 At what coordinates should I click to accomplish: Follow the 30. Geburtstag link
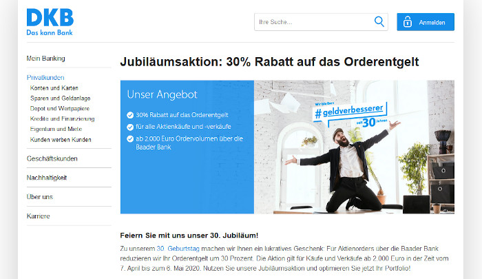[178, 249]
